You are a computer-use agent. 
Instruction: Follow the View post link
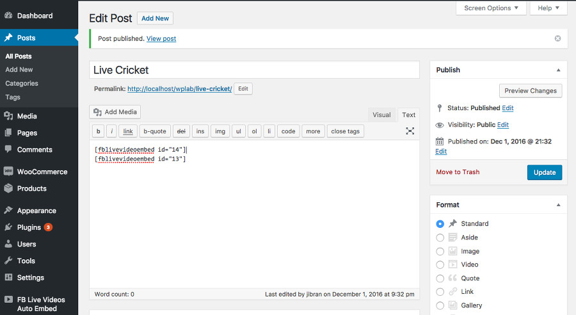click(161, 38)
